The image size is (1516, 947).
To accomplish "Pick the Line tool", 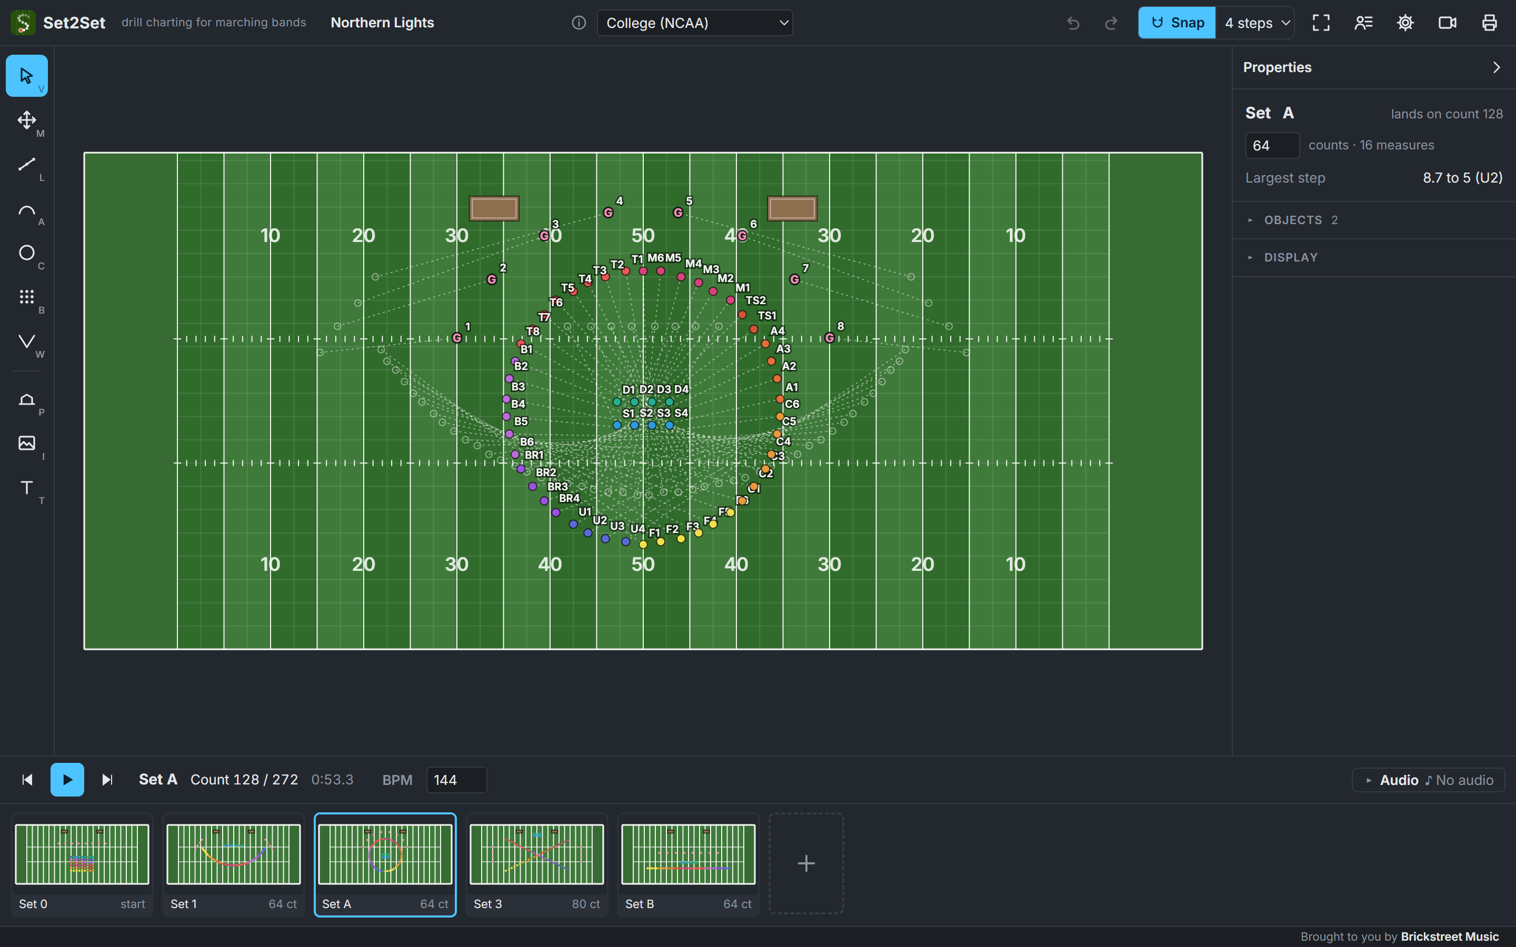I will tap(26, 164).
